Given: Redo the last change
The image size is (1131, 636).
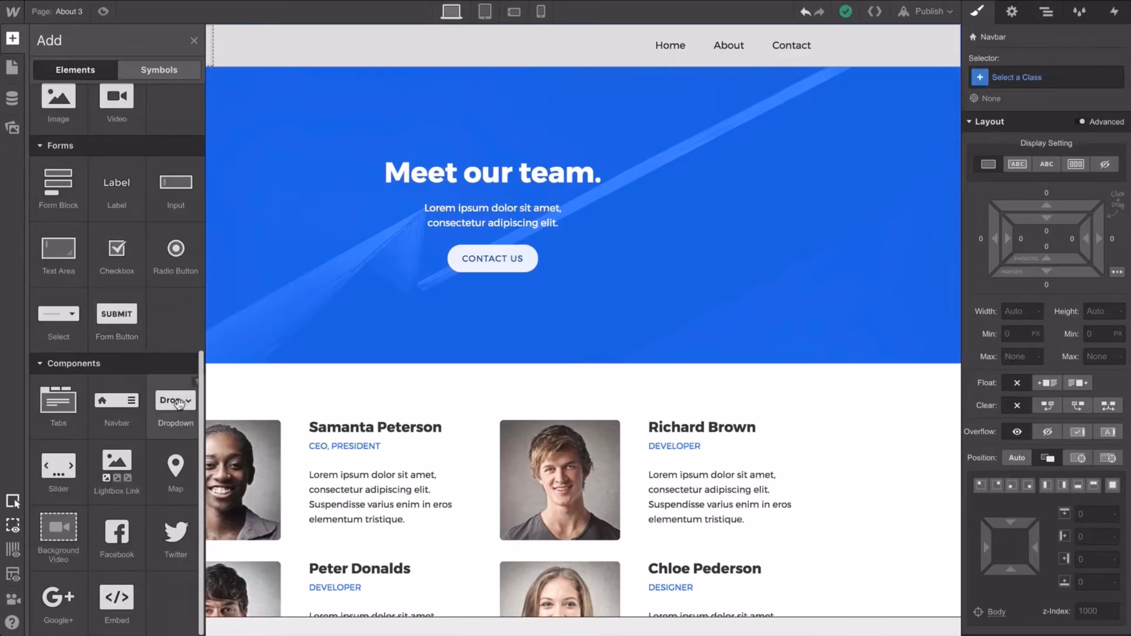Looking at the screenshot, I should coord(820,12).
